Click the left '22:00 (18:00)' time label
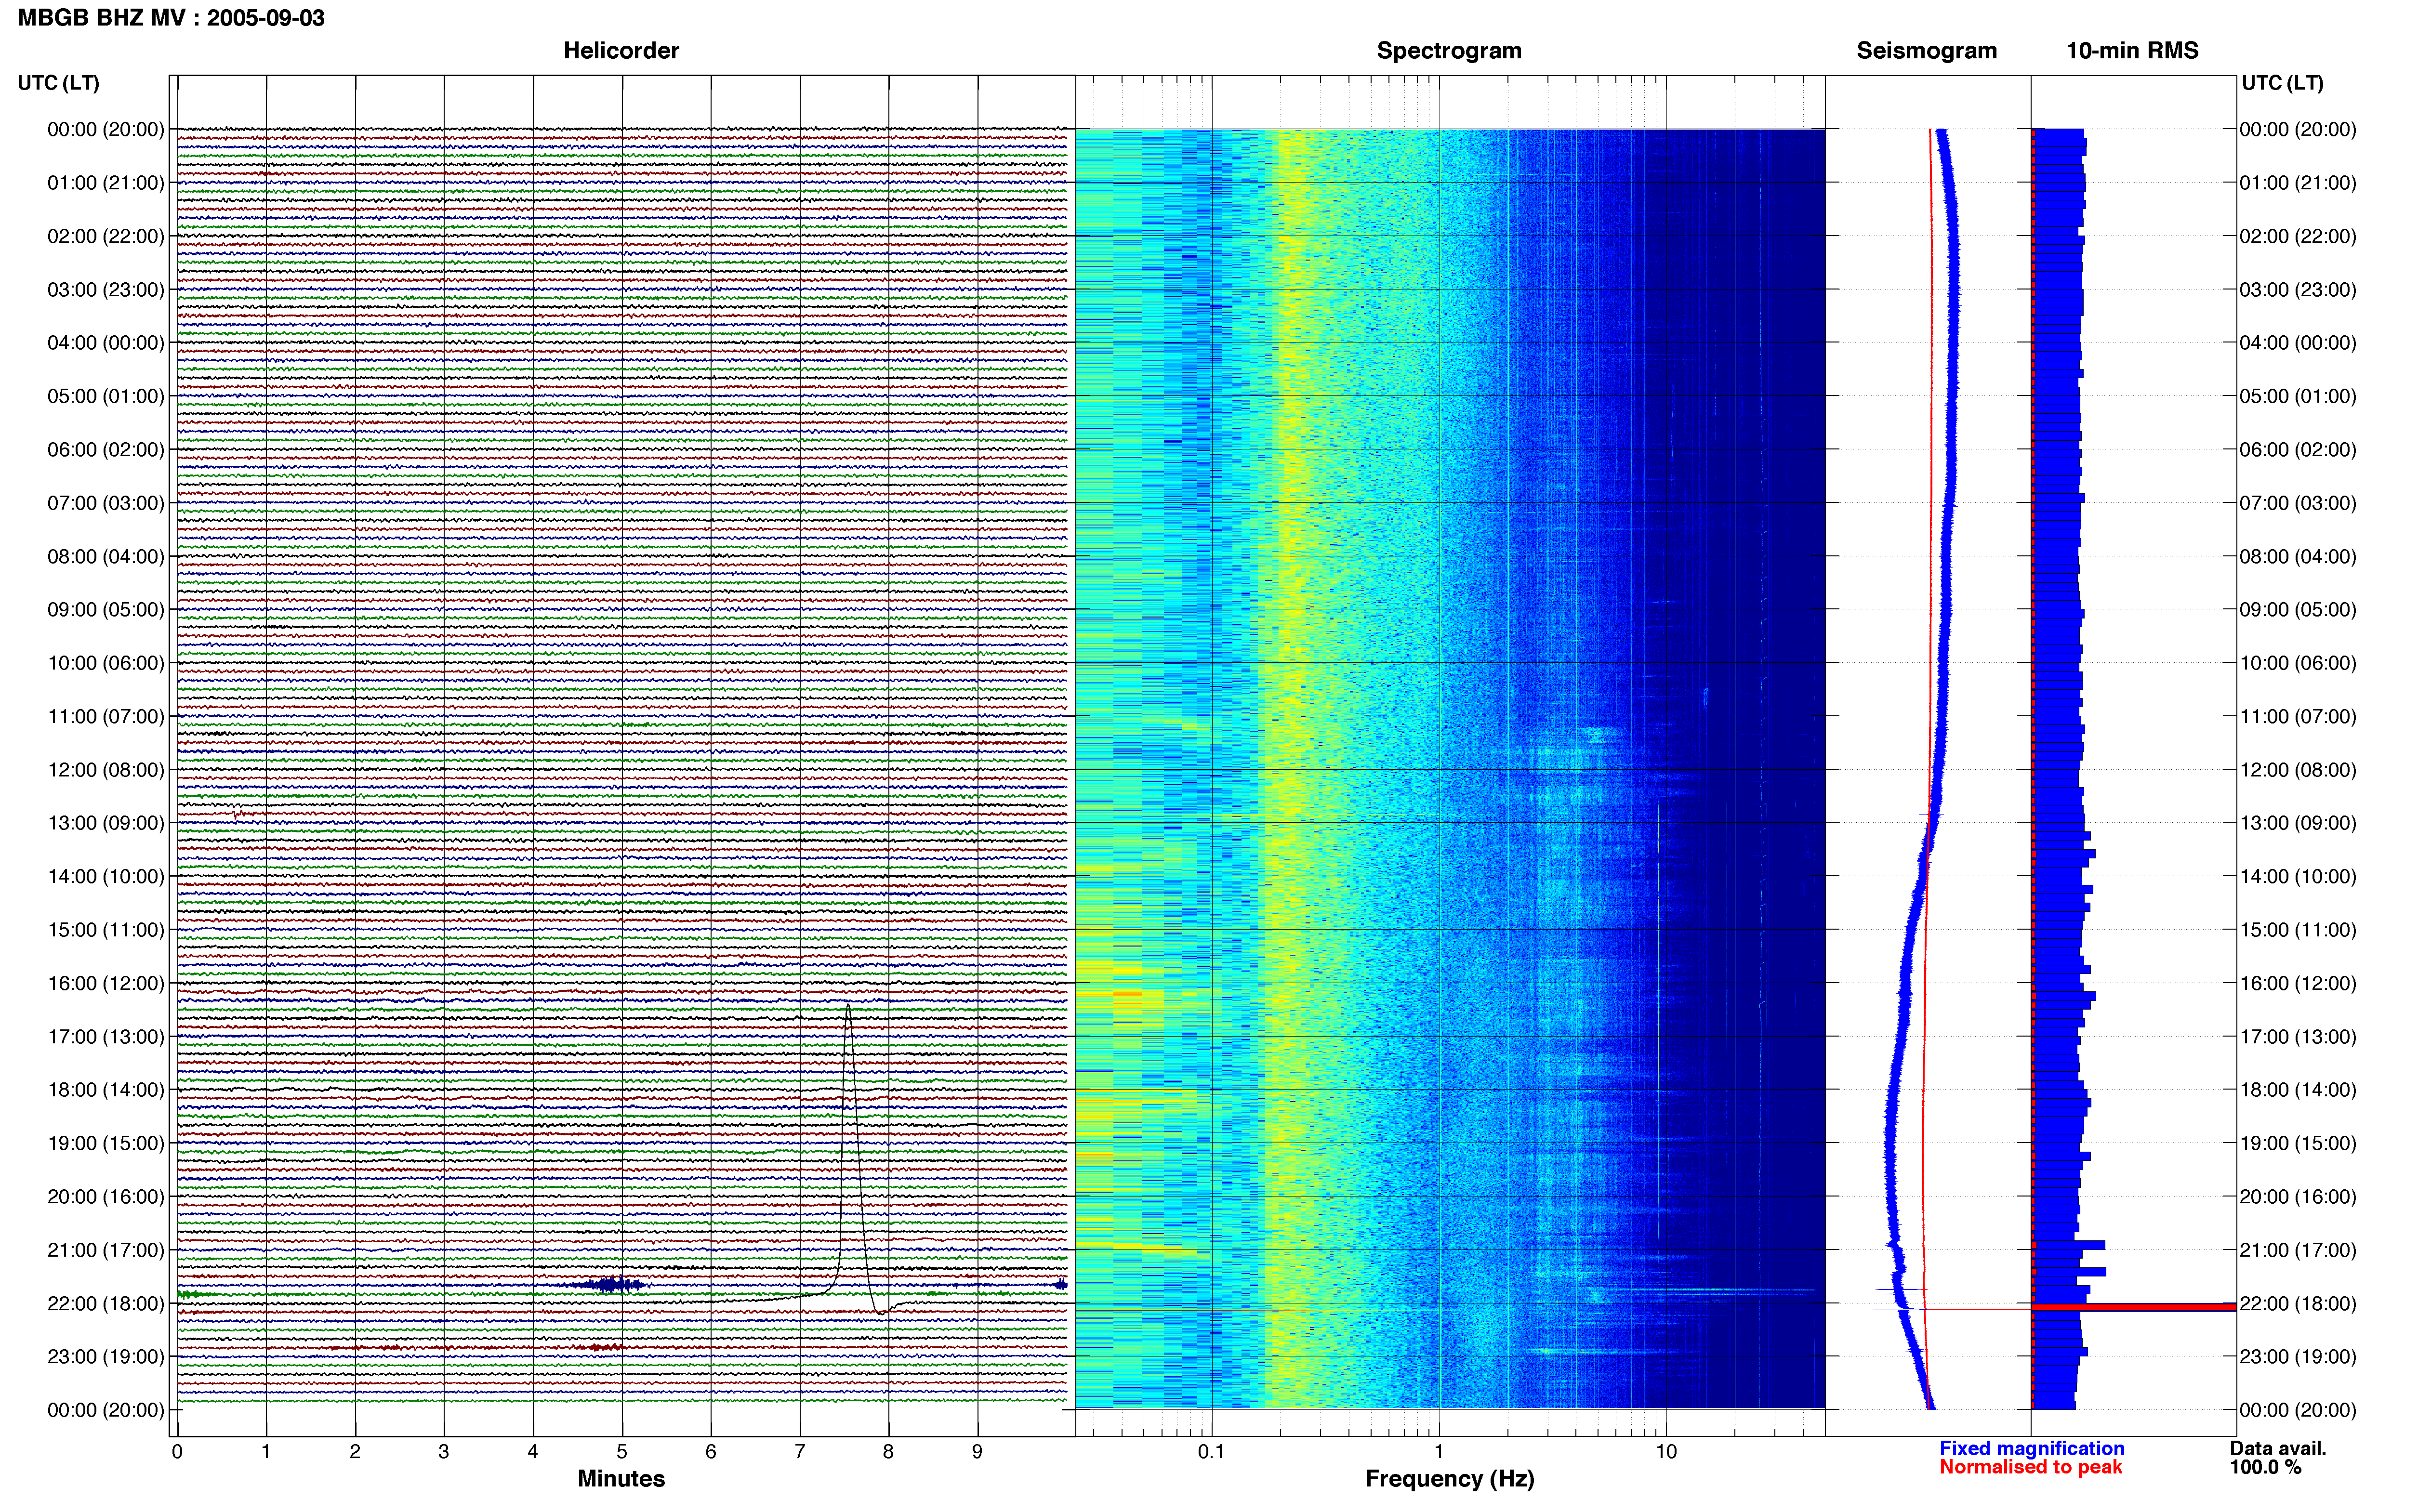2418x1512 pixels. pyautogui.click(x=106, y=1304)
